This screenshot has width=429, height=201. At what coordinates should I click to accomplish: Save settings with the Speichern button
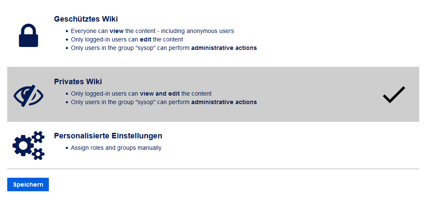click(28, 184)
